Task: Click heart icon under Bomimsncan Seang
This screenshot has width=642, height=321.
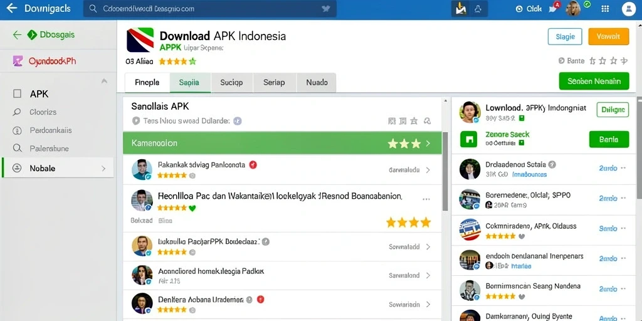Action: [522, 296]
